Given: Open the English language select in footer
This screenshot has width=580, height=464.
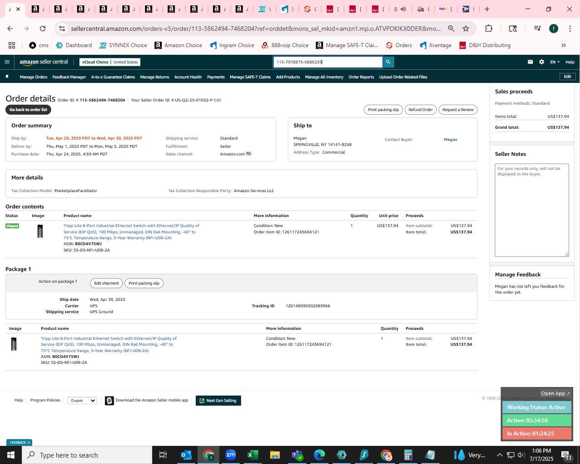Looking at the screenshot, I should [x=82, y=401].
